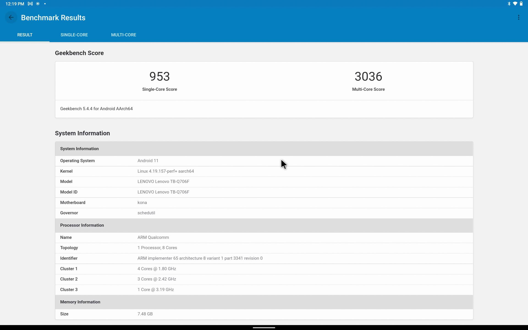This screenshot has height=330, width=528.
Task: Tap the back arrow icon
Action: (x=11, y=18)
